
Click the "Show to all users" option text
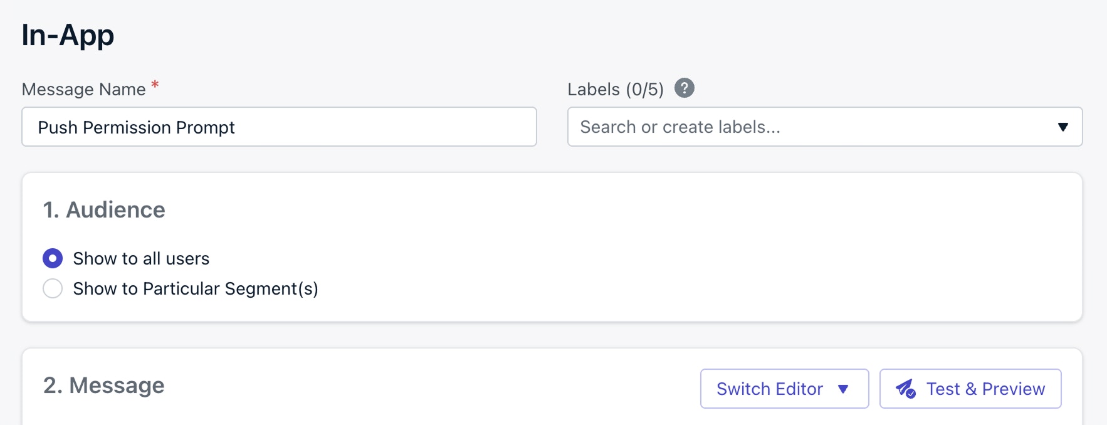pos(141,258)
